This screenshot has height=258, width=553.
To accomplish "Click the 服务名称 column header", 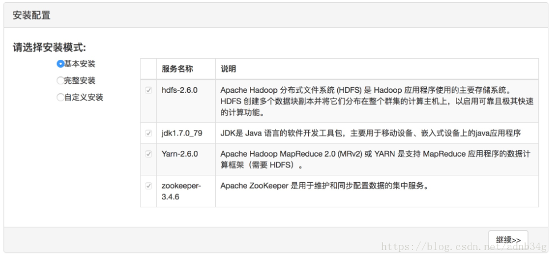I will point(177,69).
